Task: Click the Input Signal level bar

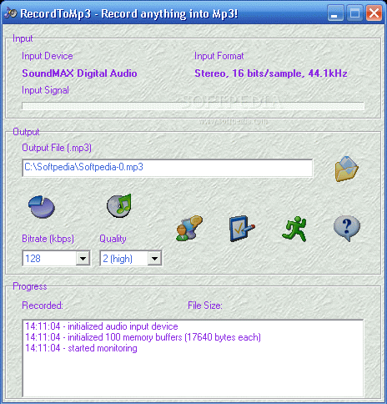Action: pyautogui.click(x=193, y=106)
